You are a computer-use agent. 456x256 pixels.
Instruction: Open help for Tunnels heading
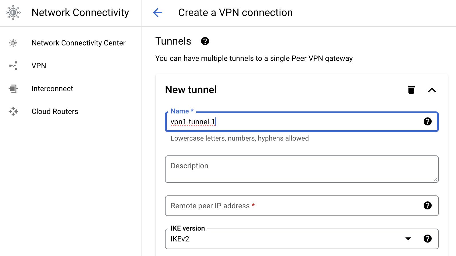click(x=205, y=41)
